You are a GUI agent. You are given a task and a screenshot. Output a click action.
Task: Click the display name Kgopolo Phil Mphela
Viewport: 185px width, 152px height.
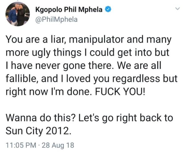click(x=69, y=10)
